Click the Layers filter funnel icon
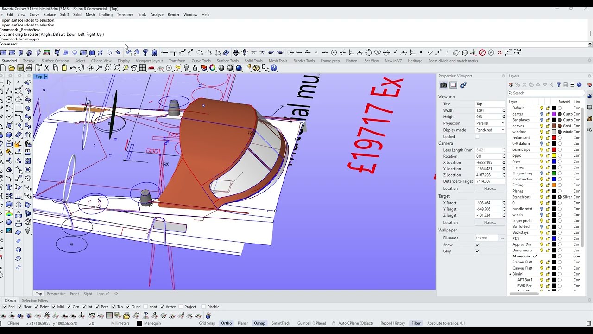Image resolution: width=593 pixels, height=334 pixels. tap(559, 85)
